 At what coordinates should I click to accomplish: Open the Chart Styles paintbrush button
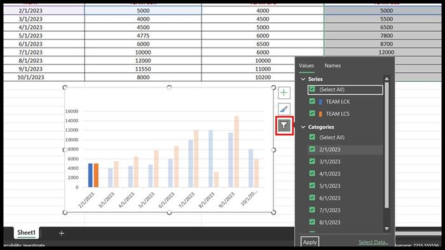tap(284, 109)
